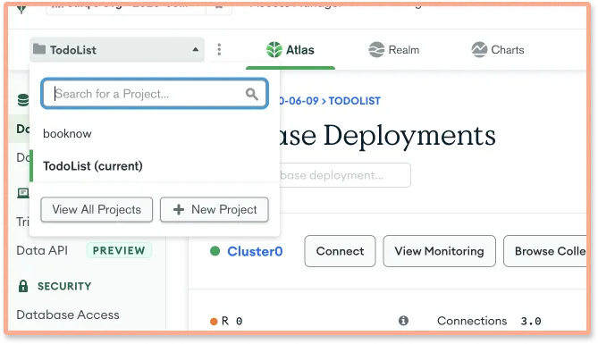598x344 pixels.
Task: Click the database deployment search box
Action: 345,175
